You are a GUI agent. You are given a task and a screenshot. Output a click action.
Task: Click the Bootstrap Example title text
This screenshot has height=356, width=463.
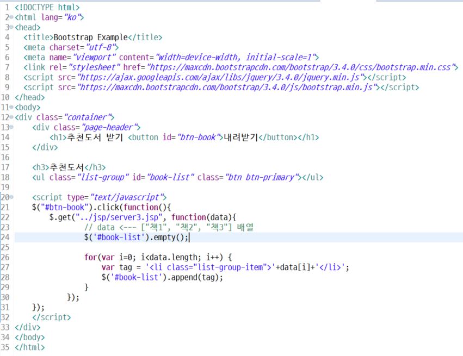click(x=90, y=37)
